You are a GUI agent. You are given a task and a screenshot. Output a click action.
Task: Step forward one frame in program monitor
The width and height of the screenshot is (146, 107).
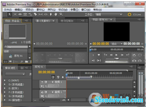tap(122, 55)
